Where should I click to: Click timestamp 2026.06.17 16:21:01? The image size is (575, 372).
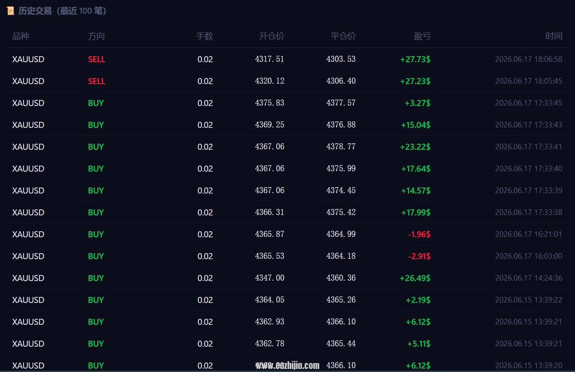tap(529, 234)
